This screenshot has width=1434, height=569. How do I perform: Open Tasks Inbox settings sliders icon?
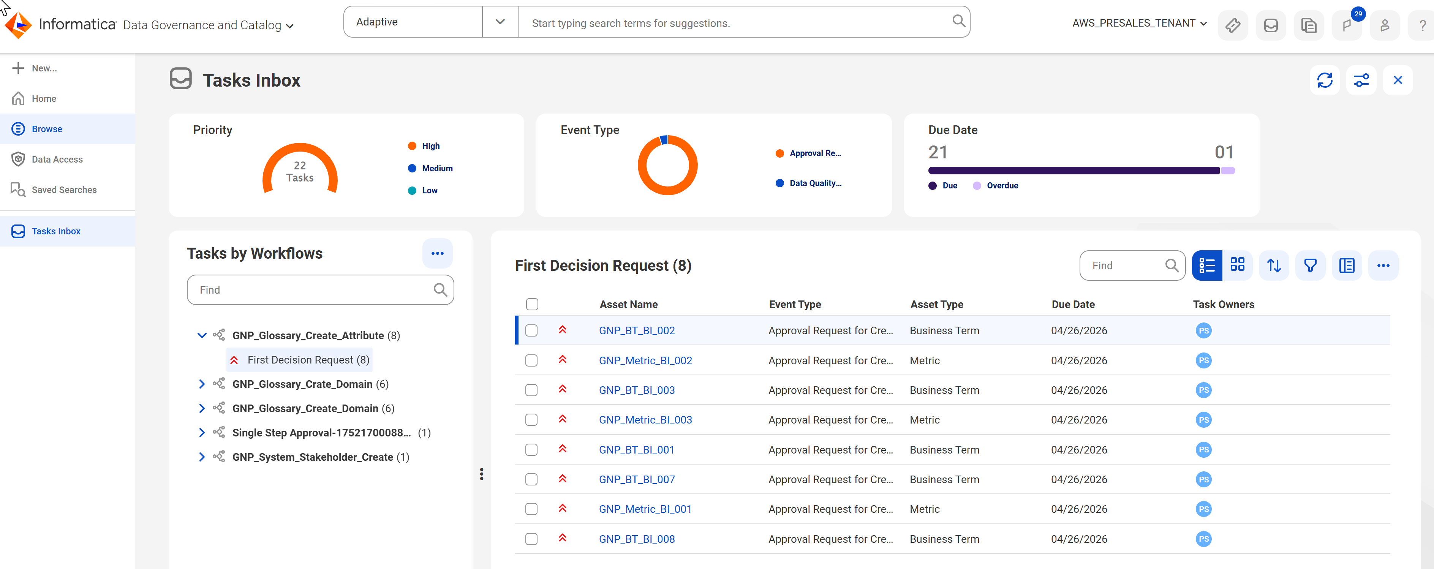[x=1361, y=80]
